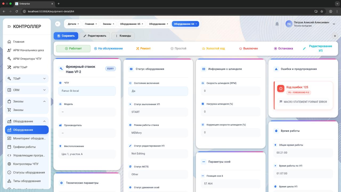The height and width of the screenshot is (192, 341).
Task: Open the Команды menu button
Action: 123,36
